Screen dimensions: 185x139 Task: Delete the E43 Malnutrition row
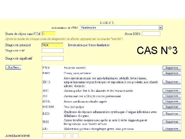tap(172, 129)
